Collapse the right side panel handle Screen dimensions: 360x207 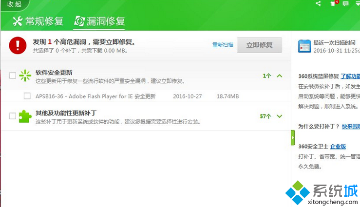pos(293,137)
